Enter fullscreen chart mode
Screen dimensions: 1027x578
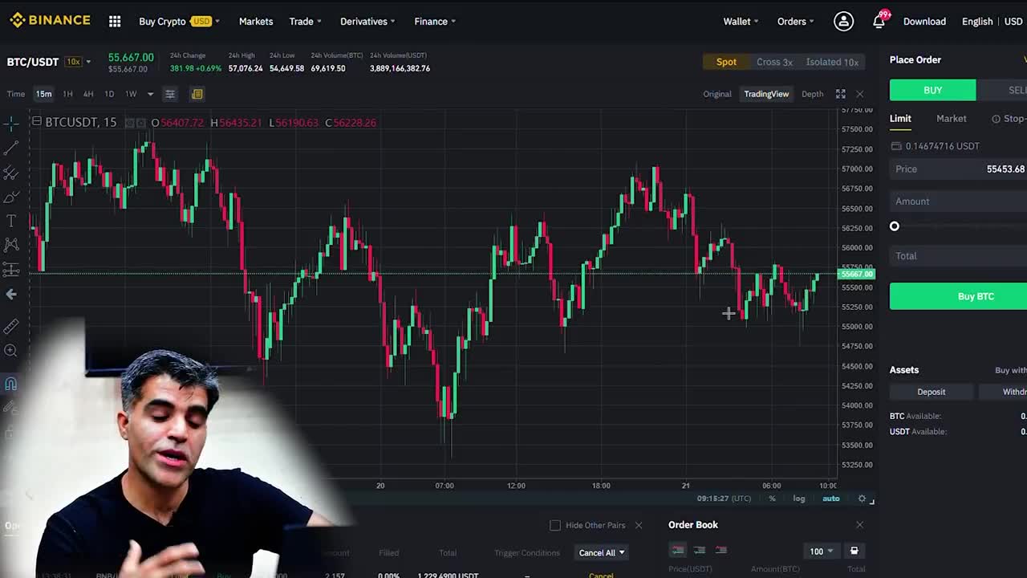click(x=840, y=94)
